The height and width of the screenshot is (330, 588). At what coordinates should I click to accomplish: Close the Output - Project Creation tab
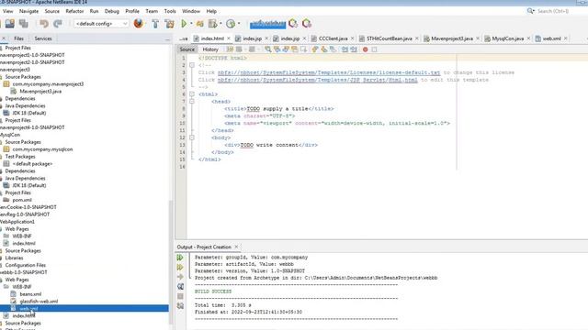236,247
